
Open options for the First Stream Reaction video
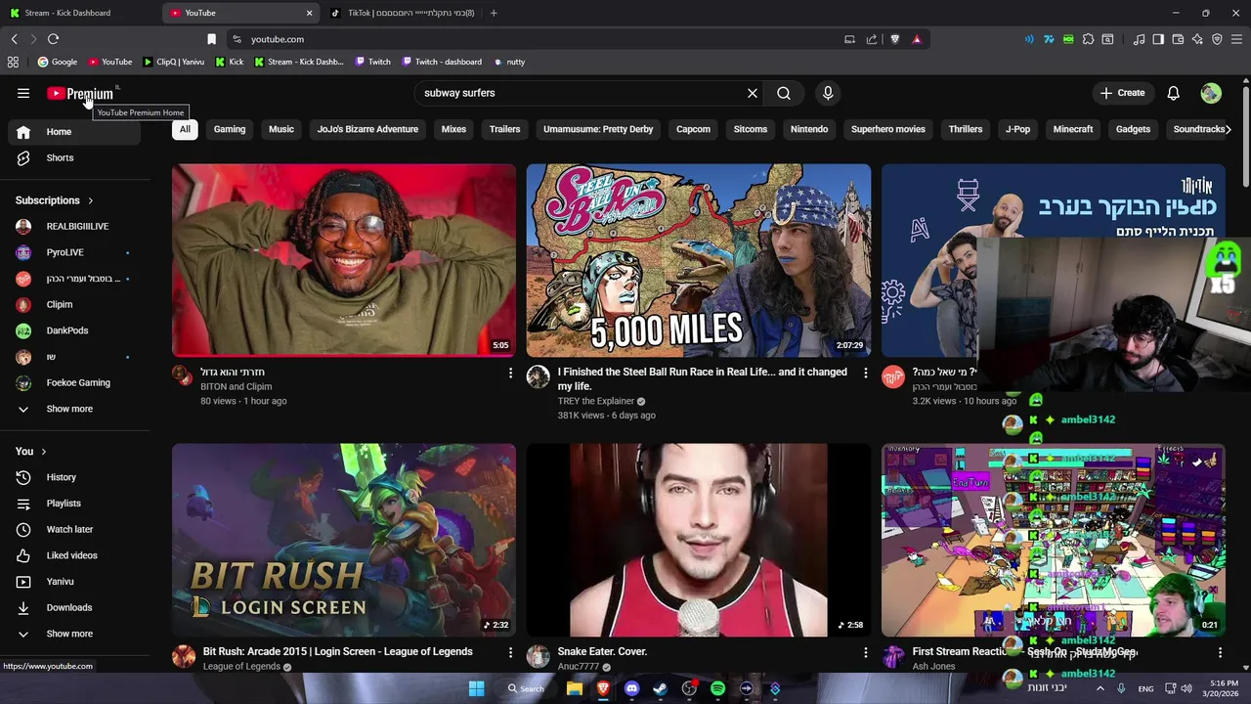click(x=1220, y=652)
